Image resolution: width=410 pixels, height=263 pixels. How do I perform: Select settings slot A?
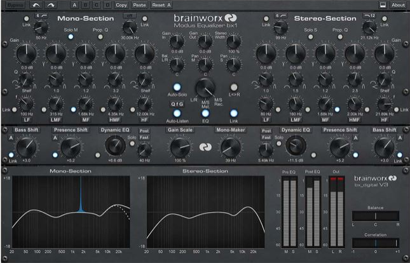click(x=75, y=5)
